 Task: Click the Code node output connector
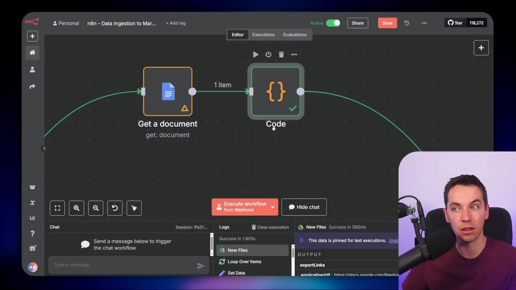pos(300,92)
